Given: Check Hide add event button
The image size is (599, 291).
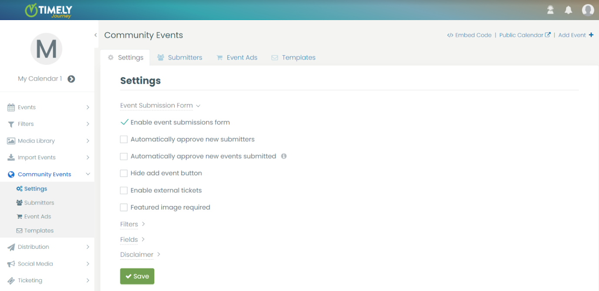Looking at the screenshot, I should [124, 173].
